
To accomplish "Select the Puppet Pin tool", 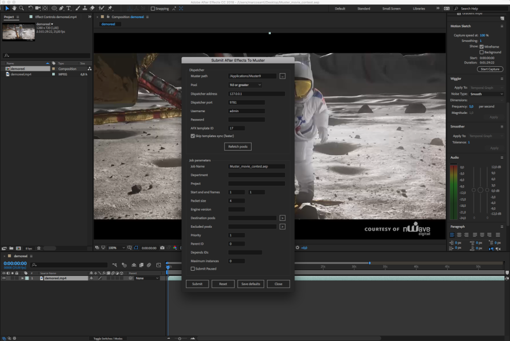I will click(x=110, y=8).
